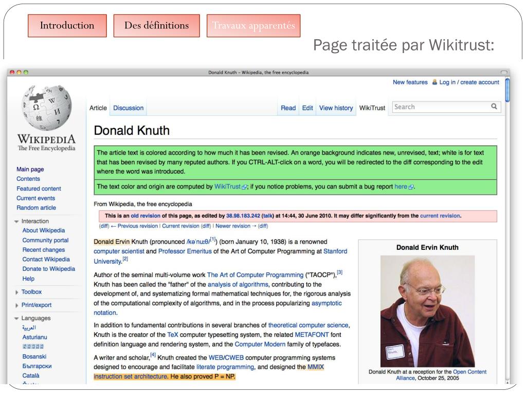Open 'The Art of Computer Programming' link
This screenshot has height=395, width=526.
click(x=255, y=275)
